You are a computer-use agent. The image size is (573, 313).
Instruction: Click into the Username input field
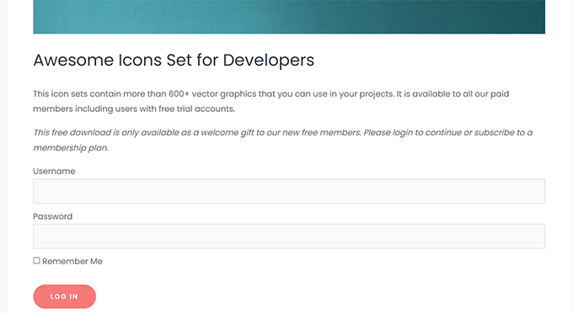(289, 191)
